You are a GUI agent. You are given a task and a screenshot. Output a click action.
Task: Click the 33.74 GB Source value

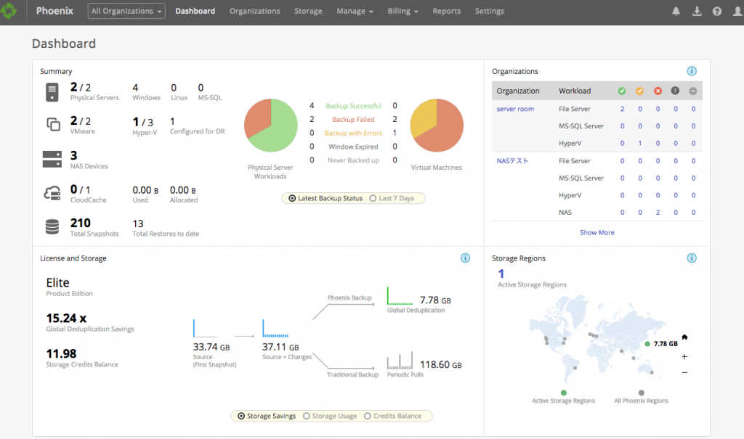211,347
